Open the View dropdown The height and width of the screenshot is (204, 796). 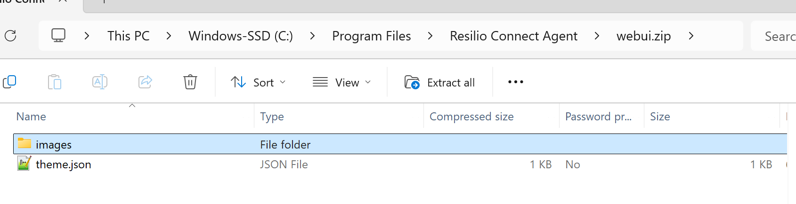[342, 82]
